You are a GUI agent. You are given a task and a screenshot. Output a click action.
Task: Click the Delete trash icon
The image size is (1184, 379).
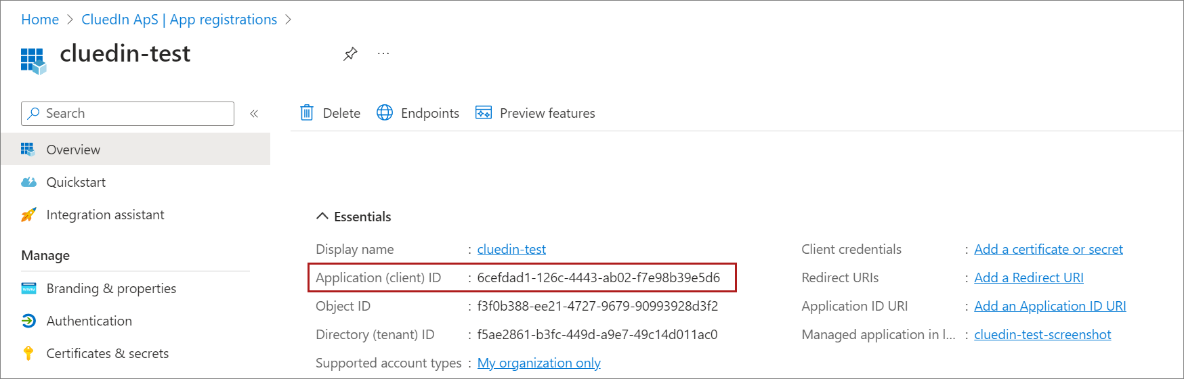[x=307, y=113]
